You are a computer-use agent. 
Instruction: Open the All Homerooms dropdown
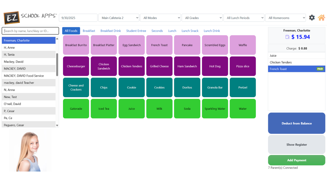coord(285,18)
